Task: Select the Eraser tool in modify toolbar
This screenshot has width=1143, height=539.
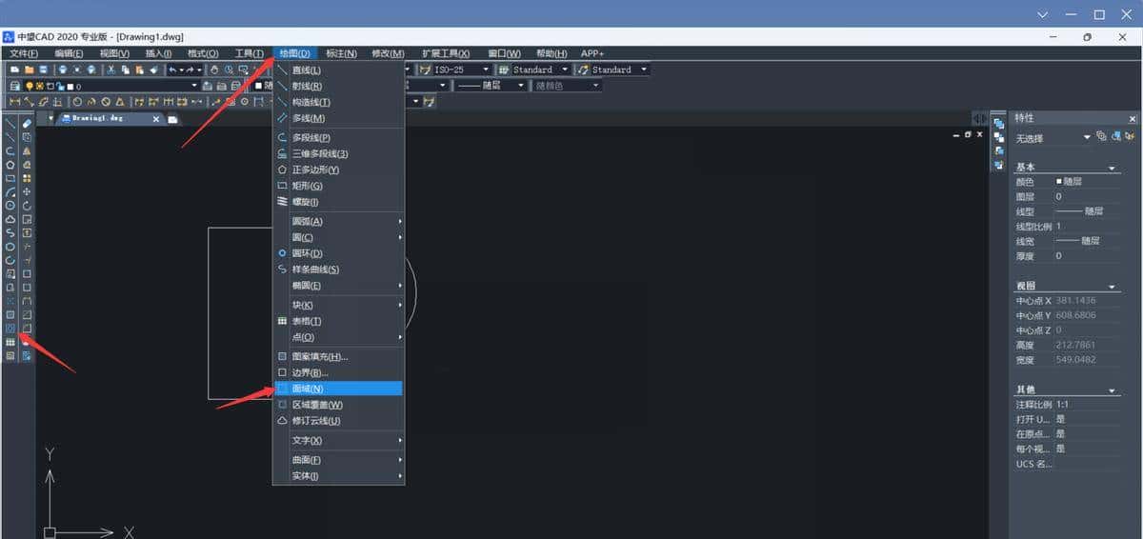Action: pyautogui.click(x=28, y=123)
